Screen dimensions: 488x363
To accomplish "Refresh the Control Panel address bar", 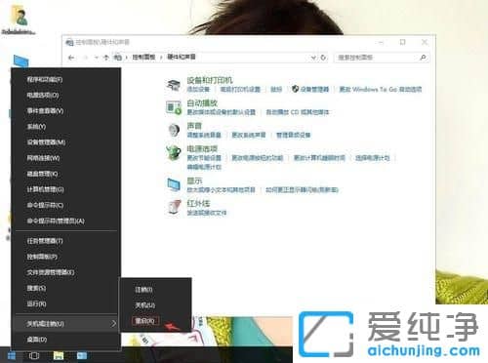I will click(x=323, y=58).
